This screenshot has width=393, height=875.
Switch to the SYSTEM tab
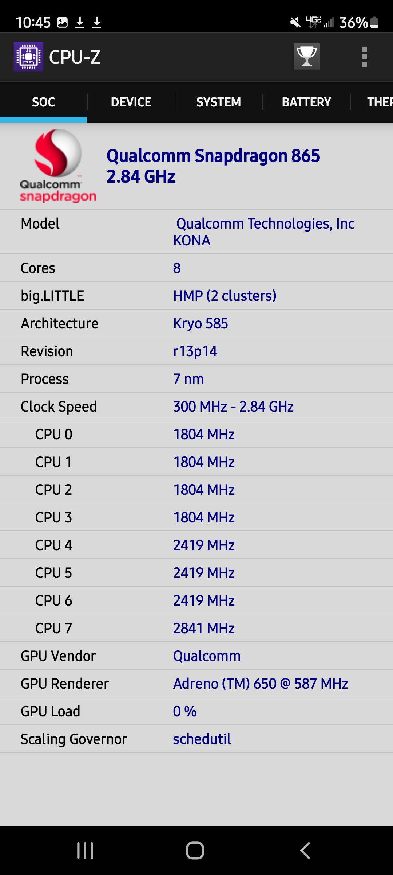tap(219, 102)
